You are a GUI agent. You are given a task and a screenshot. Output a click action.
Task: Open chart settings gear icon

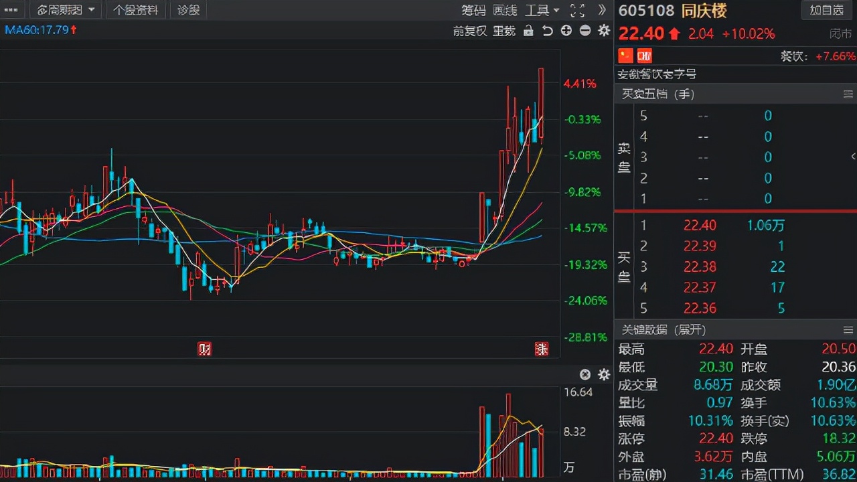(603, 31)
